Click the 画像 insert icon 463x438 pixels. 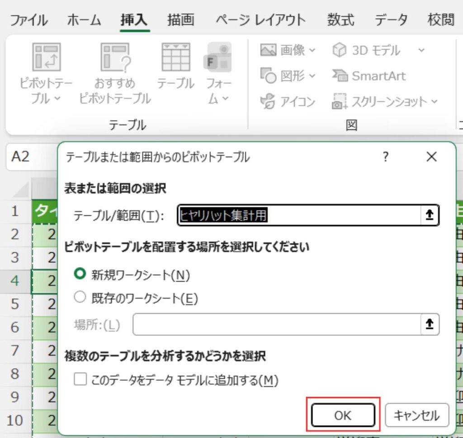(x=268, y=50)
